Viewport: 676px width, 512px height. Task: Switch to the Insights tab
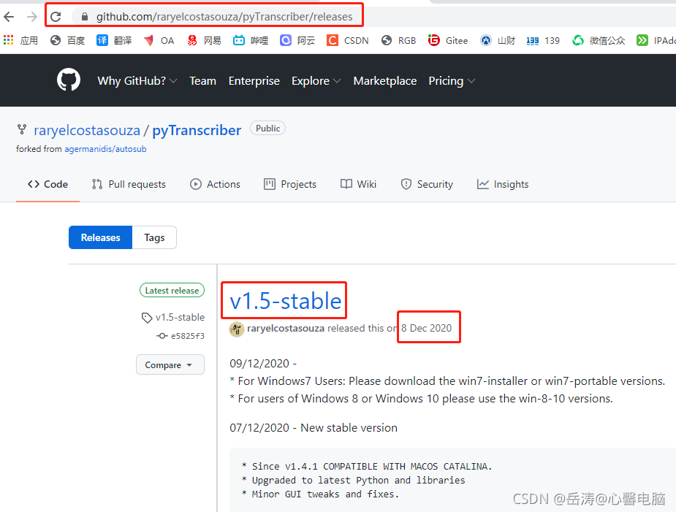503,184
